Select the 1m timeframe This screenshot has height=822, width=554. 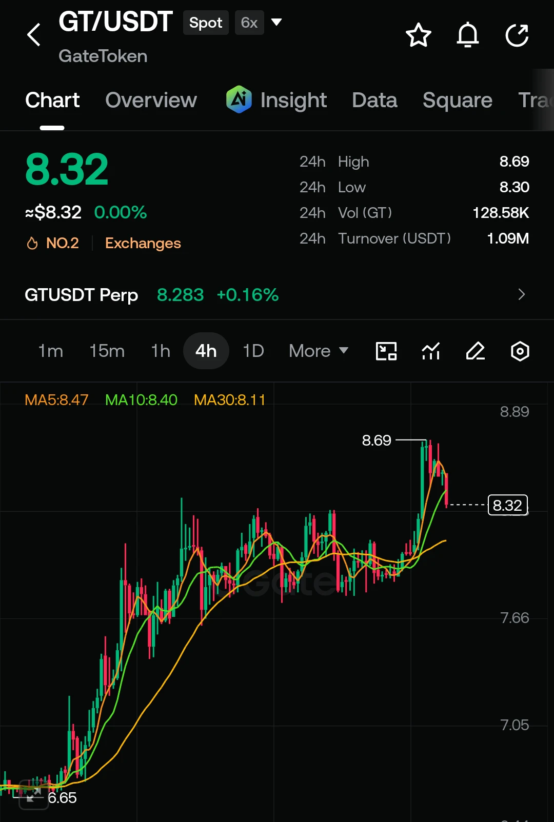tap(51, 351)
